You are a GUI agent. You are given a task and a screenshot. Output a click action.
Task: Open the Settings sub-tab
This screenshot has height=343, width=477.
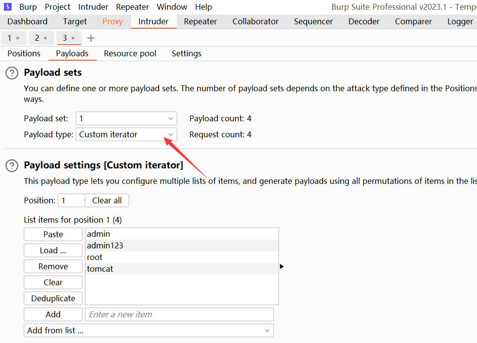tap(186, 53)
